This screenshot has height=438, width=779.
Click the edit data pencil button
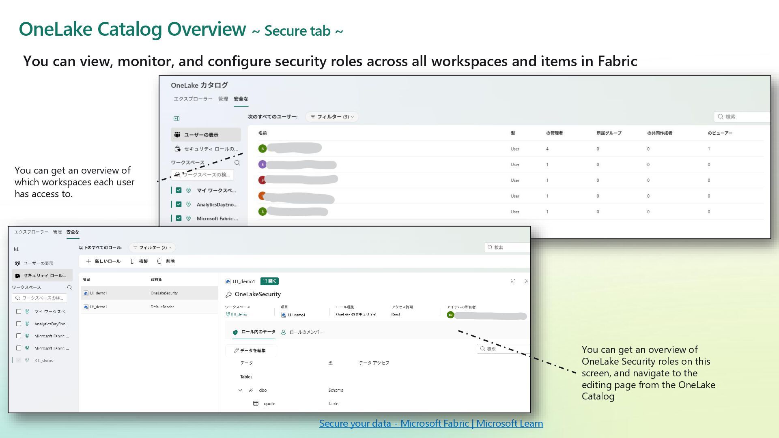pyautogui.click(x=250, y=350)
